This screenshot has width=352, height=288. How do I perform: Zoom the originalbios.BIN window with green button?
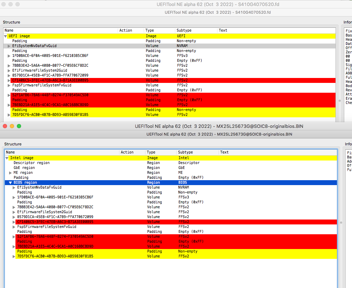tap(19, 126)
